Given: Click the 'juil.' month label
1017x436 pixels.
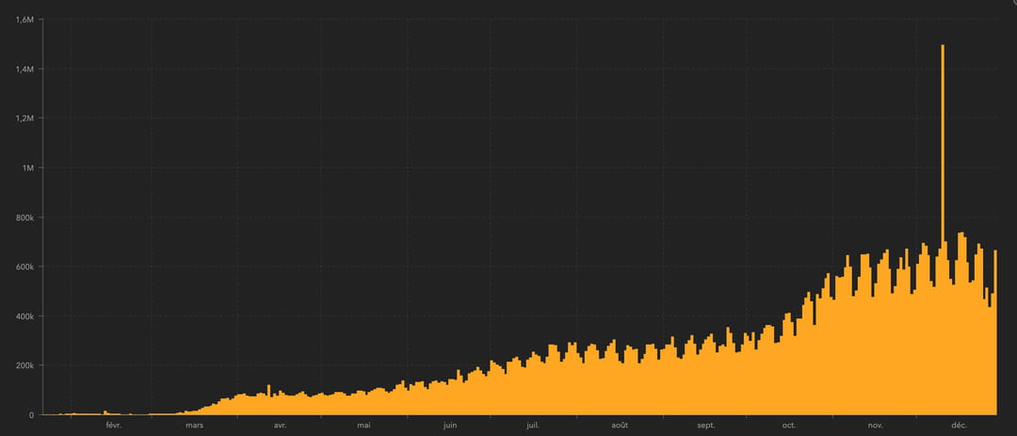Looking at the screenshot, I should tap(533, 426).
